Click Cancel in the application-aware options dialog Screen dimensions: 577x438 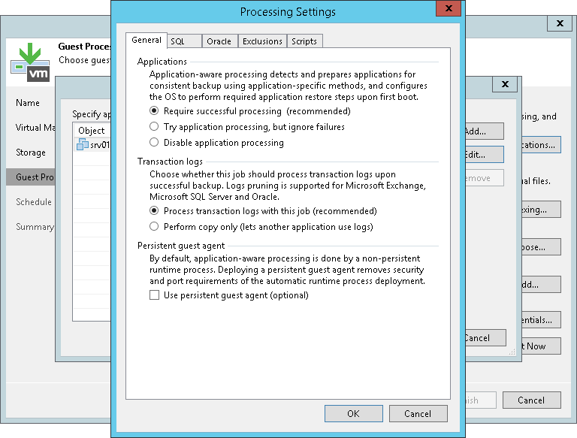pos(486,338)
